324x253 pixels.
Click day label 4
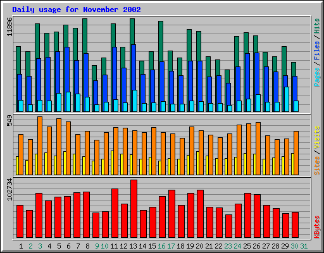coord(49,246)
